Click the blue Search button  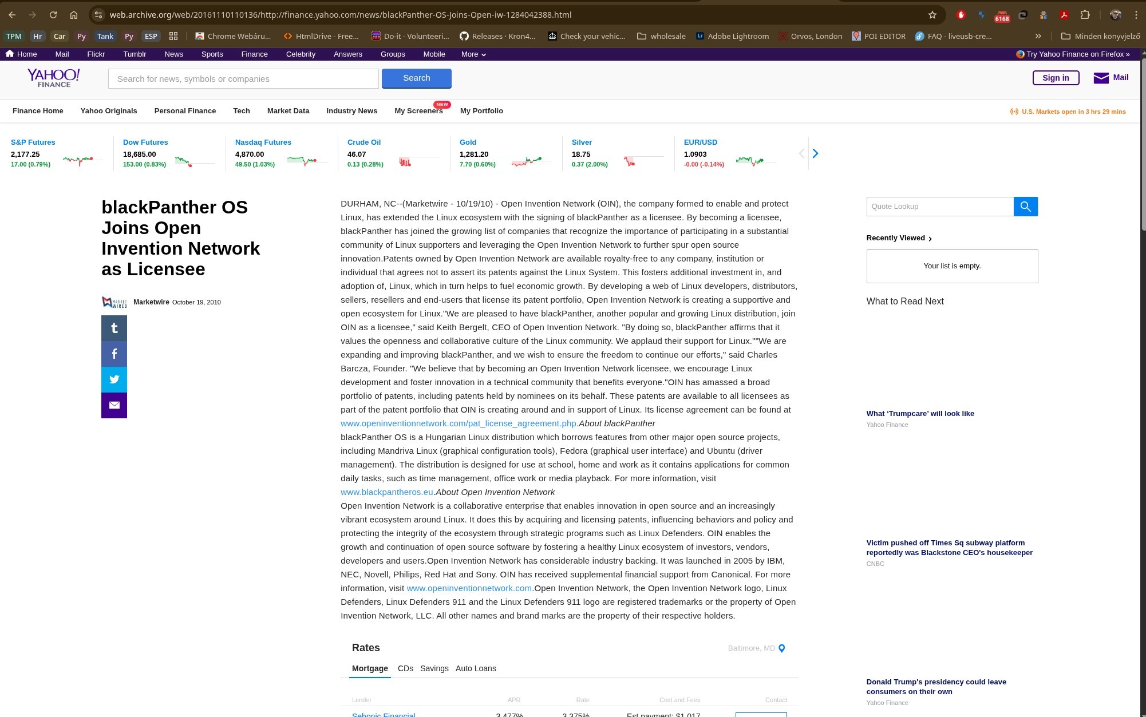(x=416, y=78)
